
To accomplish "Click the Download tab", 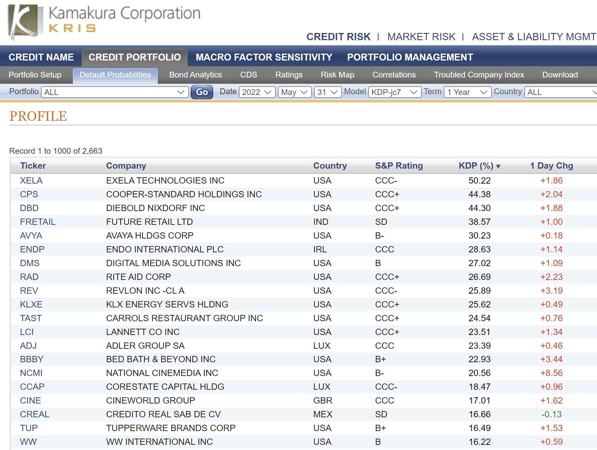I will tap(560, 75).
